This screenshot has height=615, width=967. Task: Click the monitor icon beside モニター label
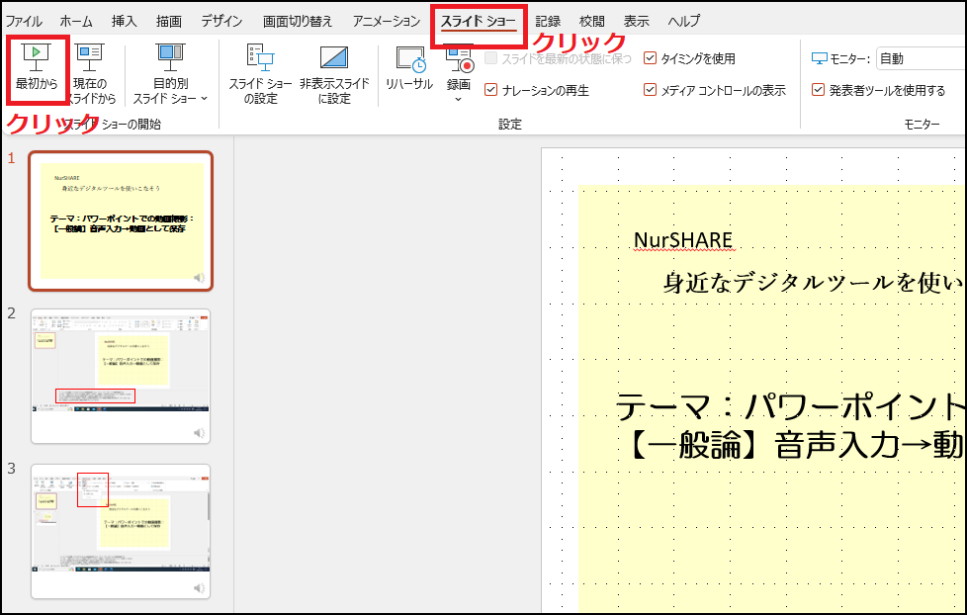click(819, 58)
